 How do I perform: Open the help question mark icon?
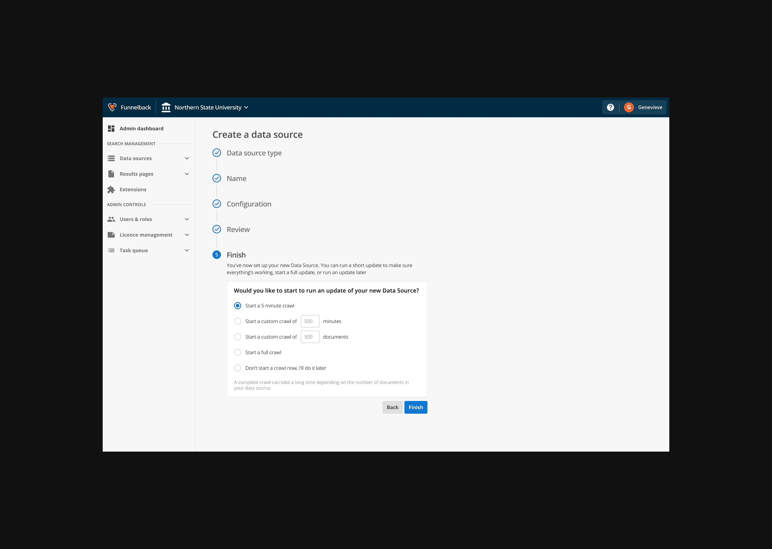[x=611, y=107]
